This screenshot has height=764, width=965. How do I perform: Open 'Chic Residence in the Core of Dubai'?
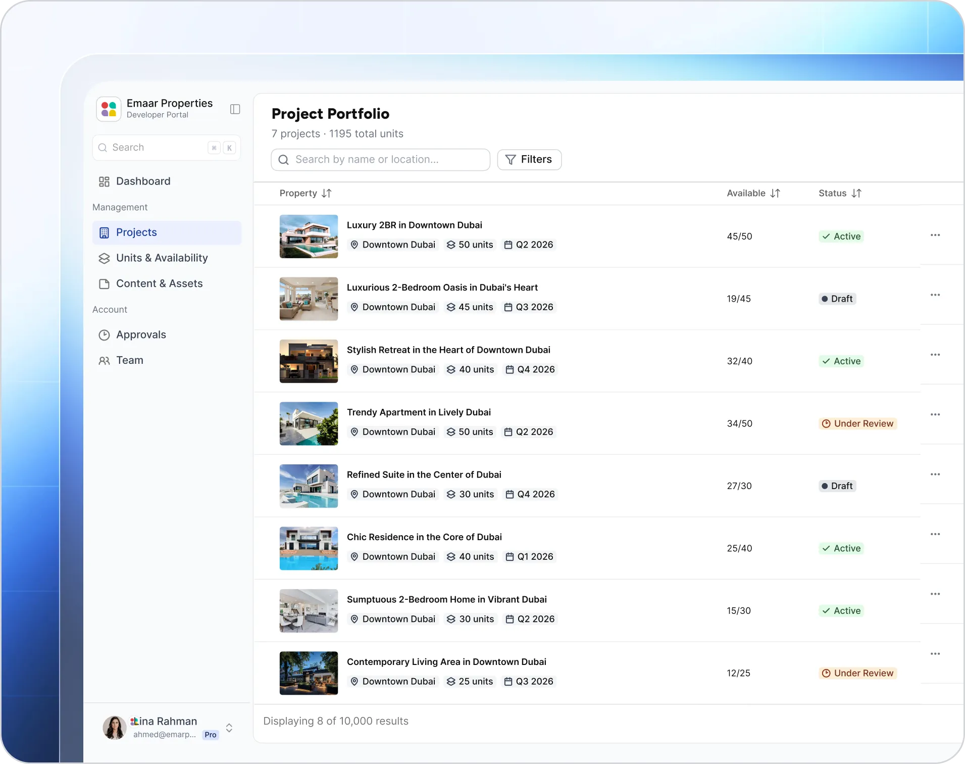click(424, 537)
